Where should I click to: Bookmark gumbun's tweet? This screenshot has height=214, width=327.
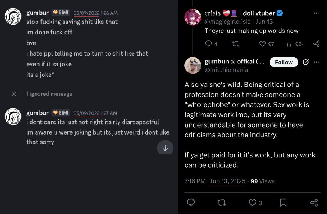point(283,202)
